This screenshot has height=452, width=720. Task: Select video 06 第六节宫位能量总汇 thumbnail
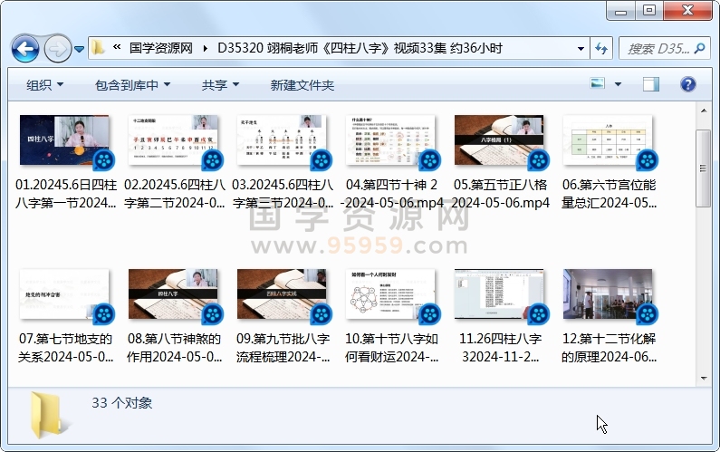608,140
